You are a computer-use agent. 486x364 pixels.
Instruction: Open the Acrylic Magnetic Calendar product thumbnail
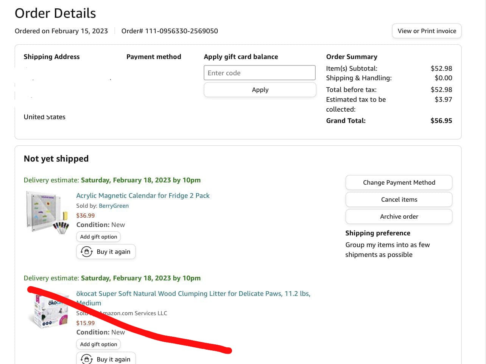[48, 212]
